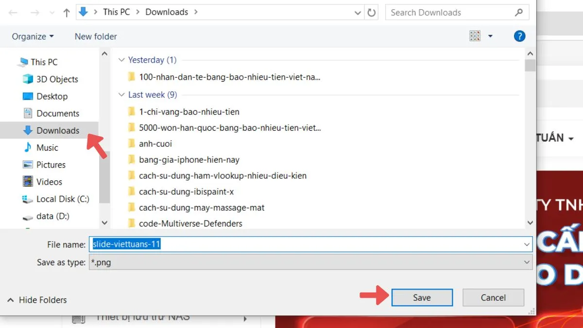
Task: Open the Help question mark icon
Action: [519, 36]
